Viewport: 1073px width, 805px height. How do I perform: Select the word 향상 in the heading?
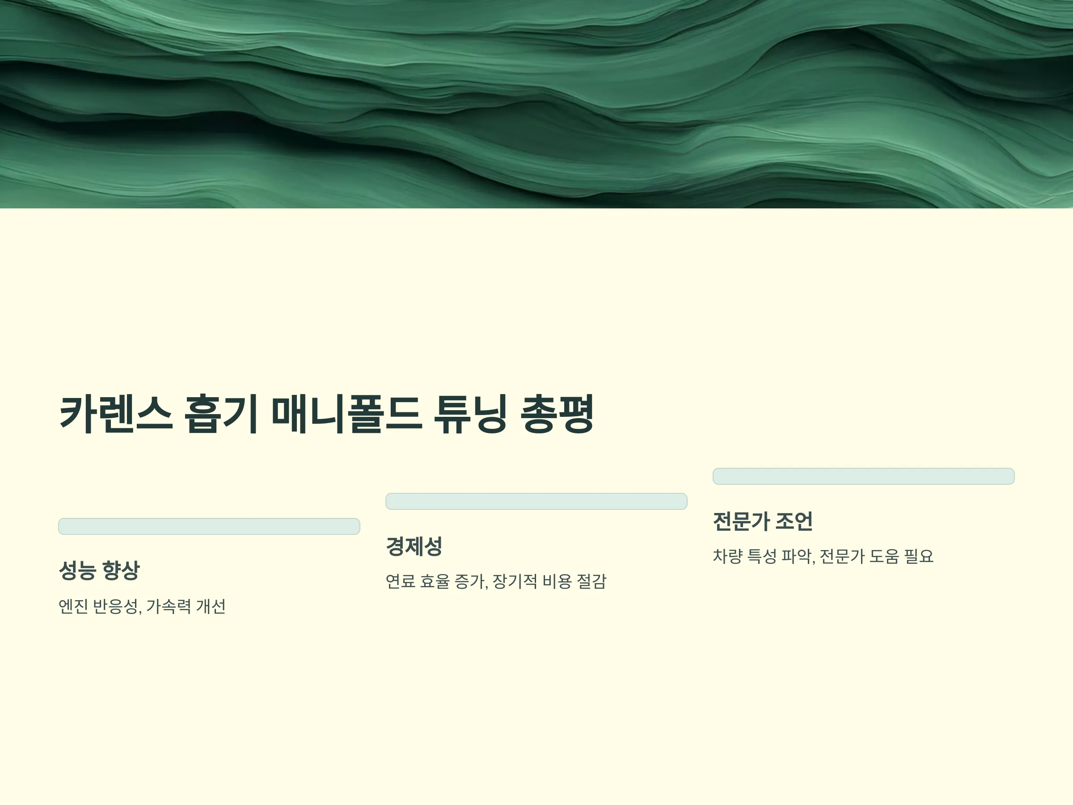tap(121, 570)
